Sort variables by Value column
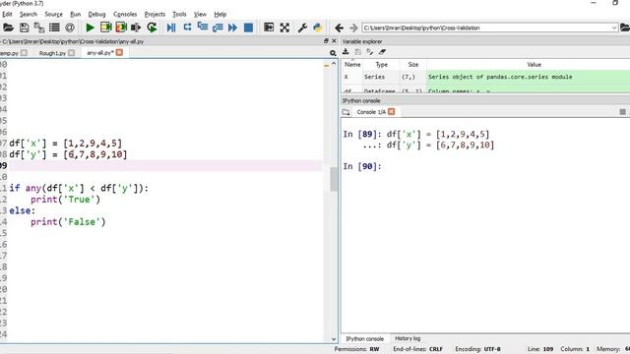Image resolution: width=630 pixels, height=354 pixels. pos(534,64)
